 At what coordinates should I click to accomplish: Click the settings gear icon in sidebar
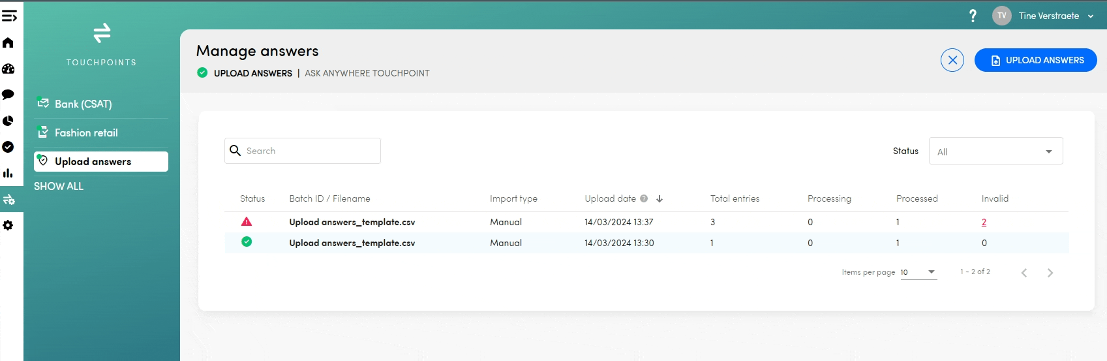pos(8,225)
